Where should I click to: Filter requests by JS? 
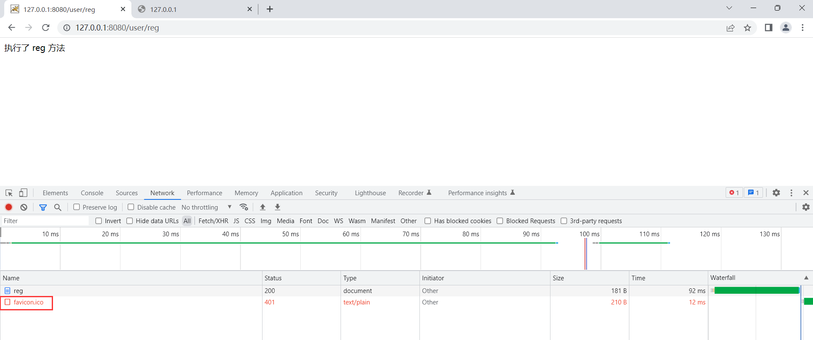pos(236,221)
